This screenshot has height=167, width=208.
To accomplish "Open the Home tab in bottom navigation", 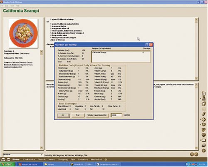I will tap(16, 160).
